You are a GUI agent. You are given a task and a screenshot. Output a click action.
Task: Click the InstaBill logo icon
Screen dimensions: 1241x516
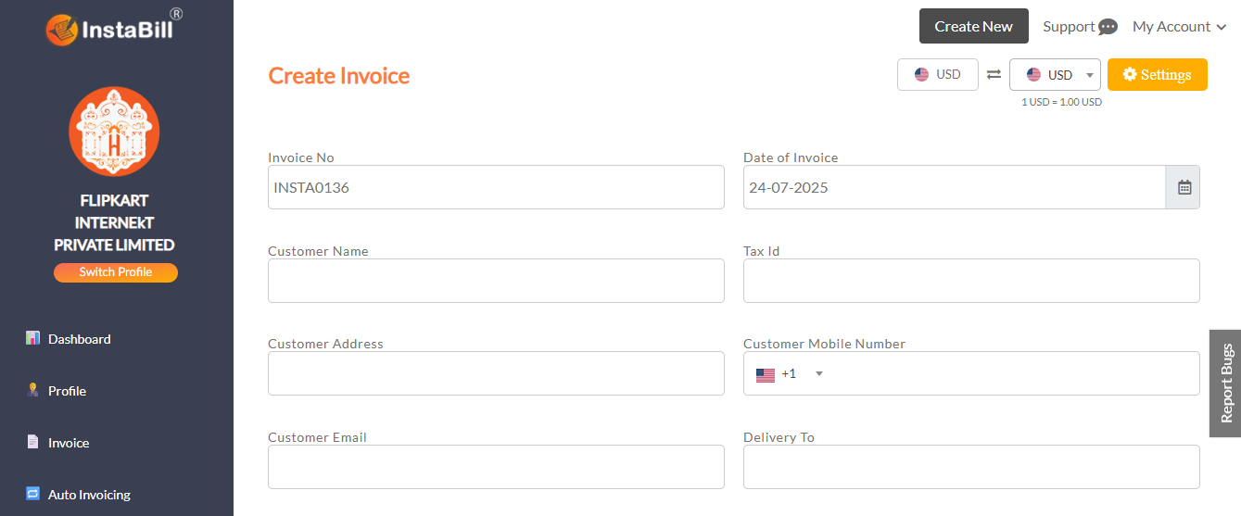coord(63,29)
